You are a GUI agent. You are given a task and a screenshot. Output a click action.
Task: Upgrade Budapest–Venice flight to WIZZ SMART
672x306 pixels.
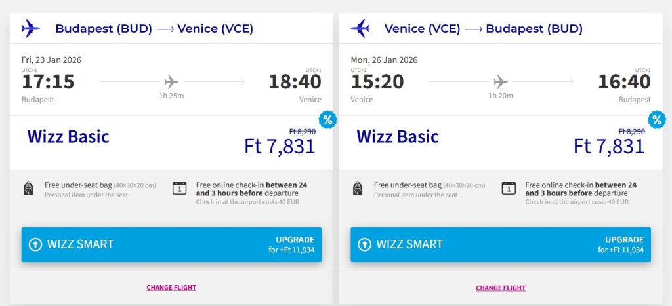(x=171, y=244)
